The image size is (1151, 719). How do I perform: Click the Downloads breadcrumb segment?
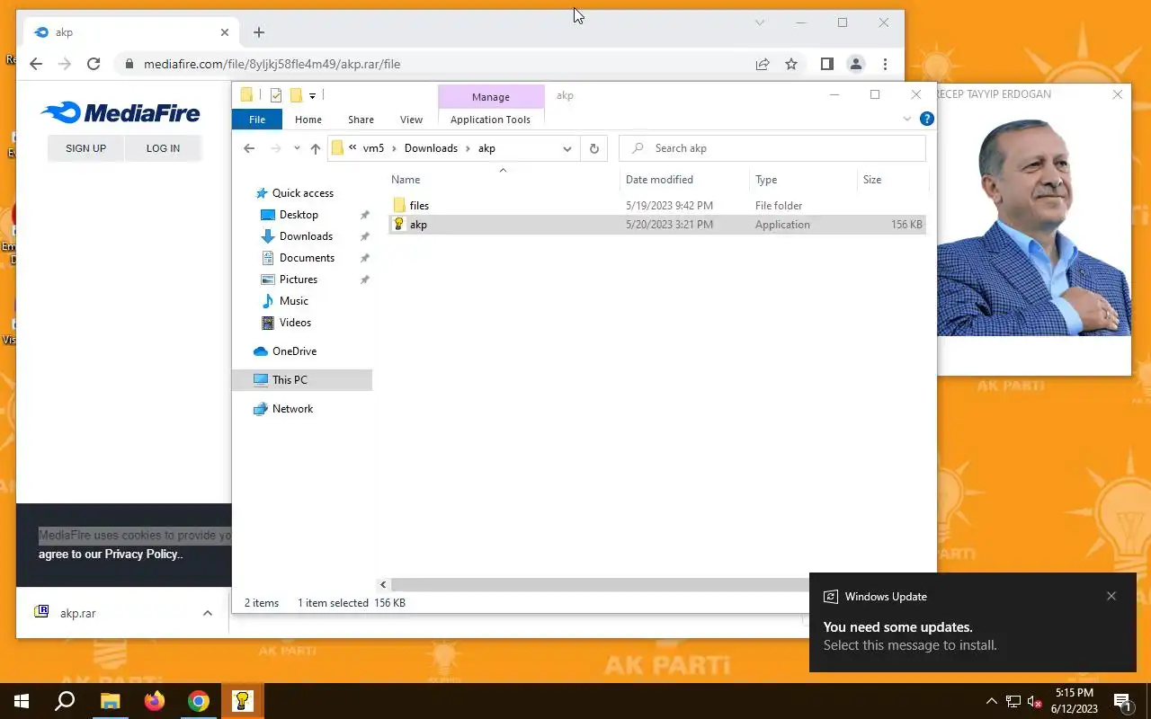pos(431,148)
